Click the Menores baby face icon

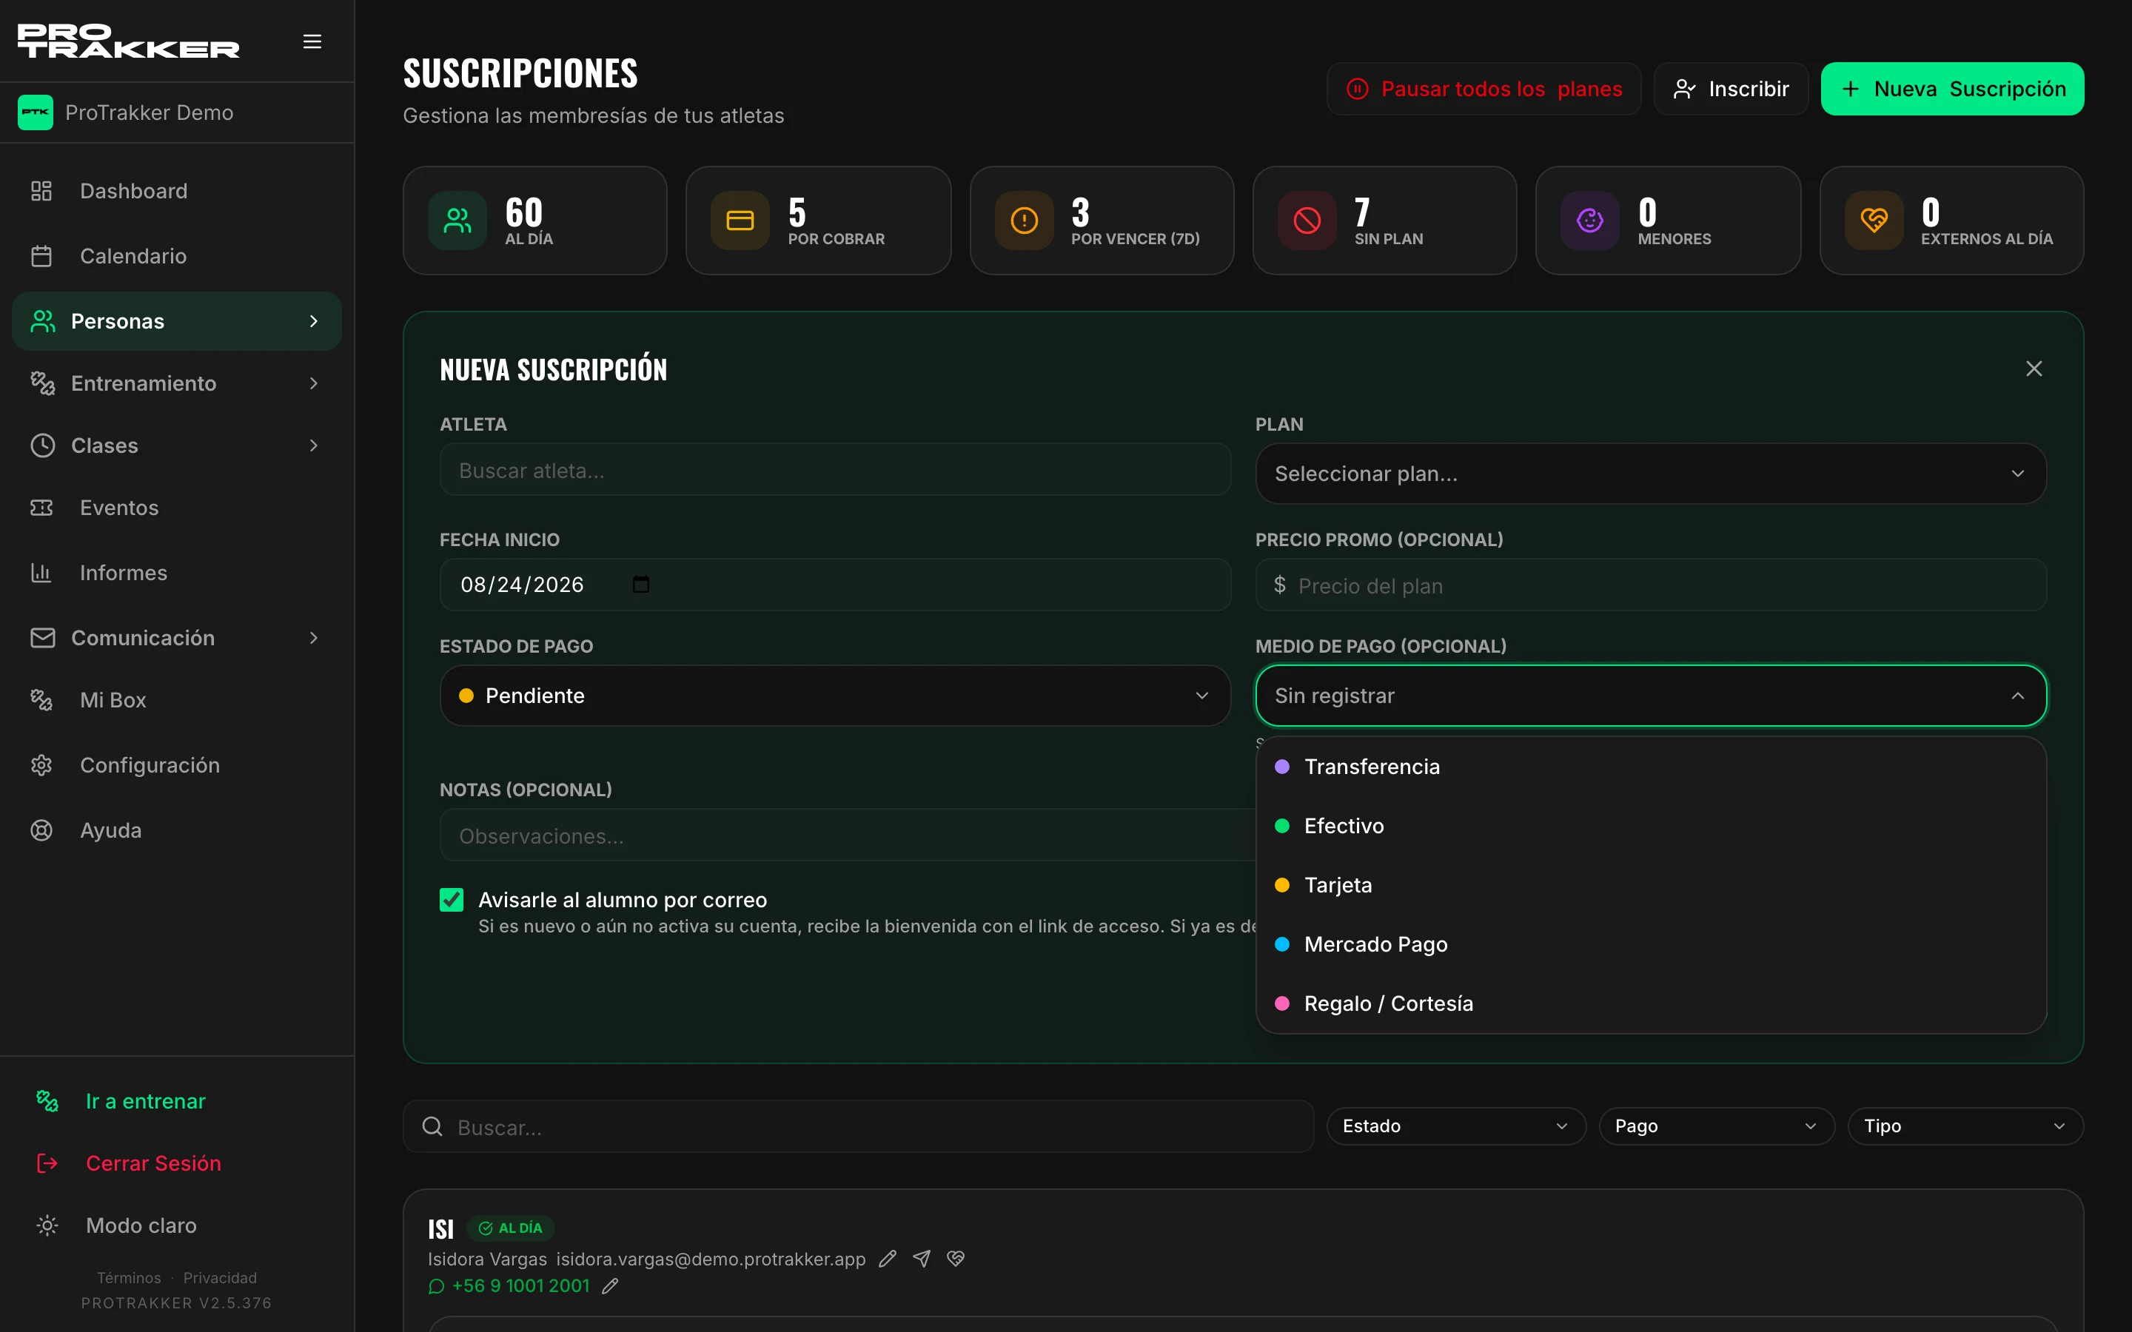(1589, 221)
